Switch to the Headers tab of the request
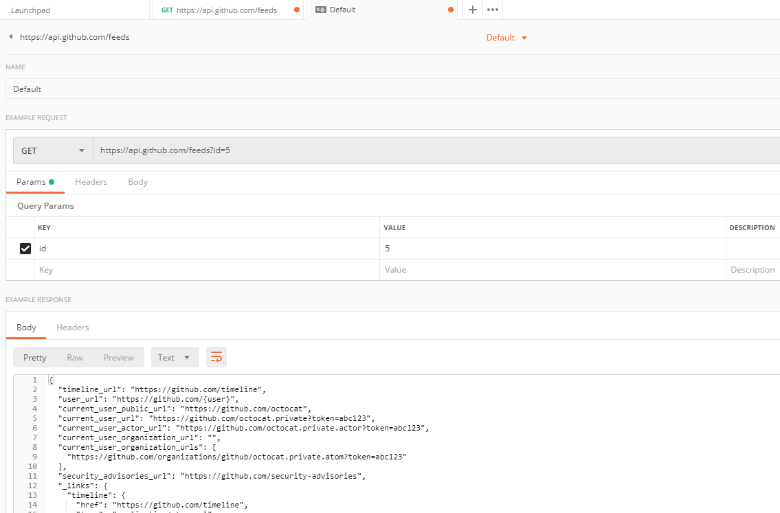 (x=91, y=181)
